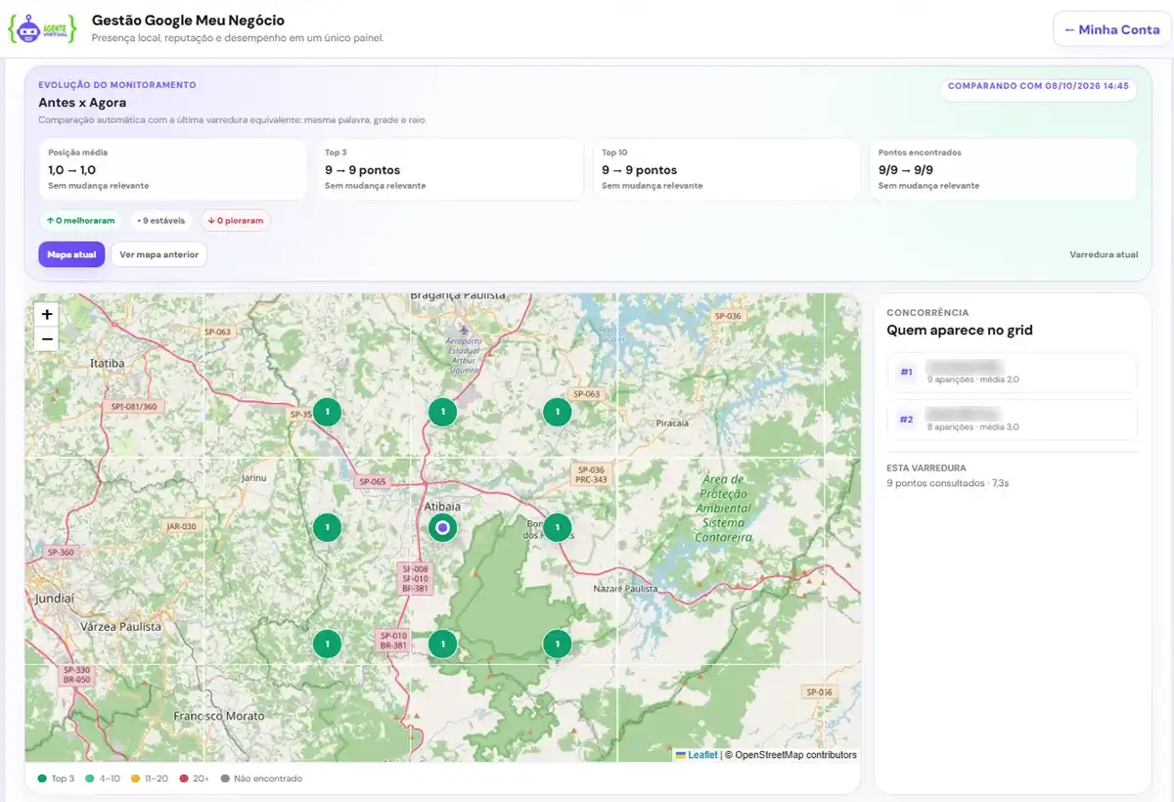Go back via the Minha Conta button
The height and width of the screenshot is (802, 1174).
[1111, 29]
